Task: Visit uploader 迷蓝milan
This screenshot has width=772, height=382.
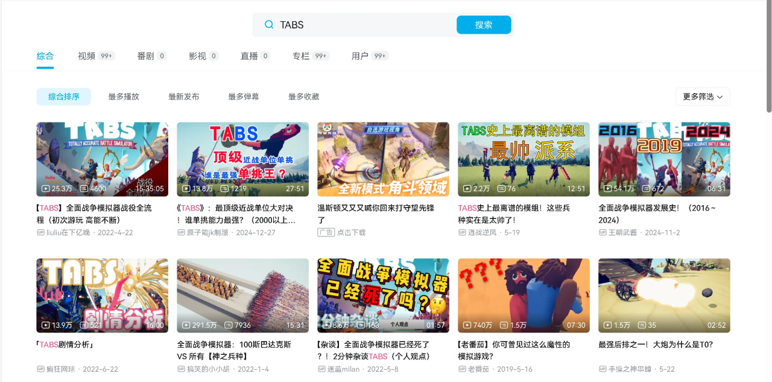Action: point(343,369)
